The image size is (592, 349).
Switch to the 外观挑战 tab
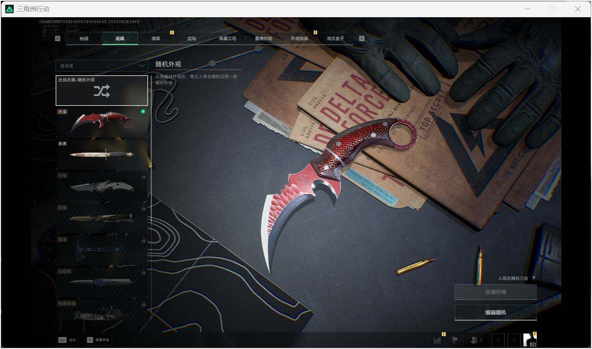299,38
